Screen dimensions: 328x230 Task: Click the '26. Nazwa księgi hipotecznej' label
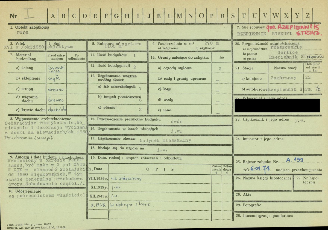pos(263,178)
